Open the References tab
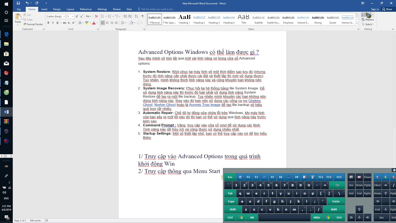Screen dimensions: 396x223 (86, 9)
